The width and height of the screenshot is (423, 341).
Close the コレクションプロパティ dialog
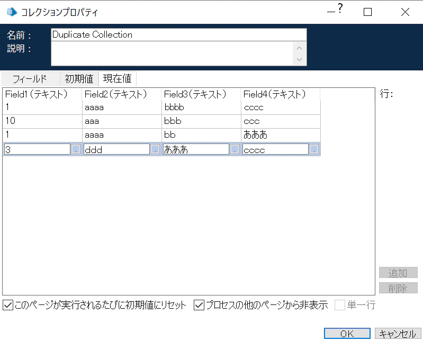coord(405,12)
